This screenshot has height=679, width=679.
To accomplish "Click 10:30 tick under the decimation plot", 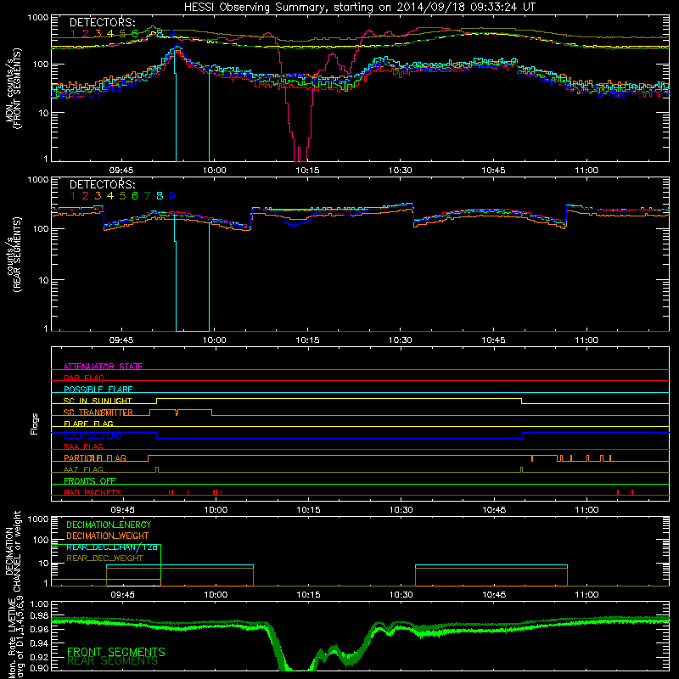I will pos(401,595).
